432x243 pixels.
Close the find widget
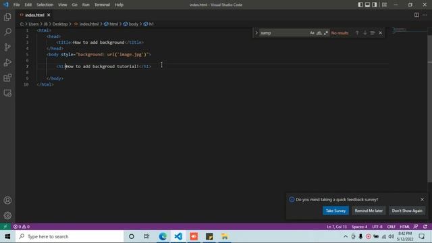[x=381, y=33]
